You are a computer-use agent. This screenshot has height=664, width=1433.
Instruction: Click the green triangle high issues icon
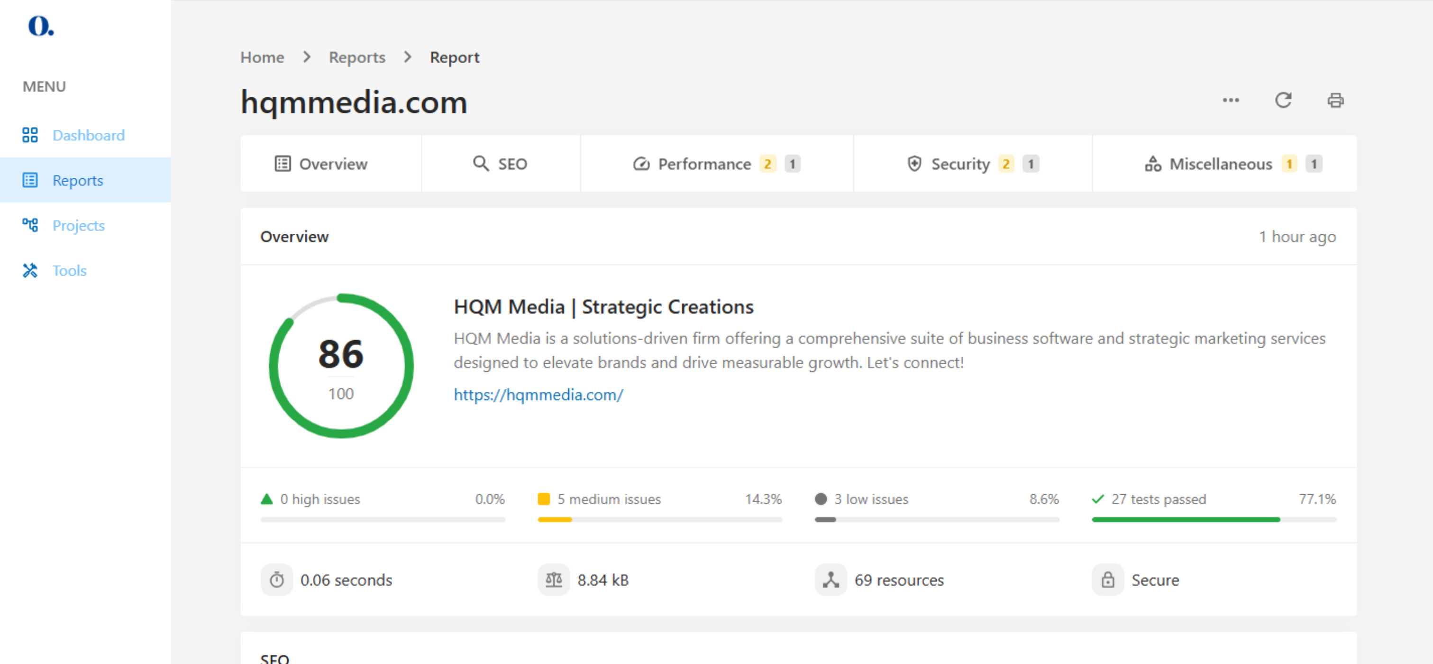[x=266, y=498]
